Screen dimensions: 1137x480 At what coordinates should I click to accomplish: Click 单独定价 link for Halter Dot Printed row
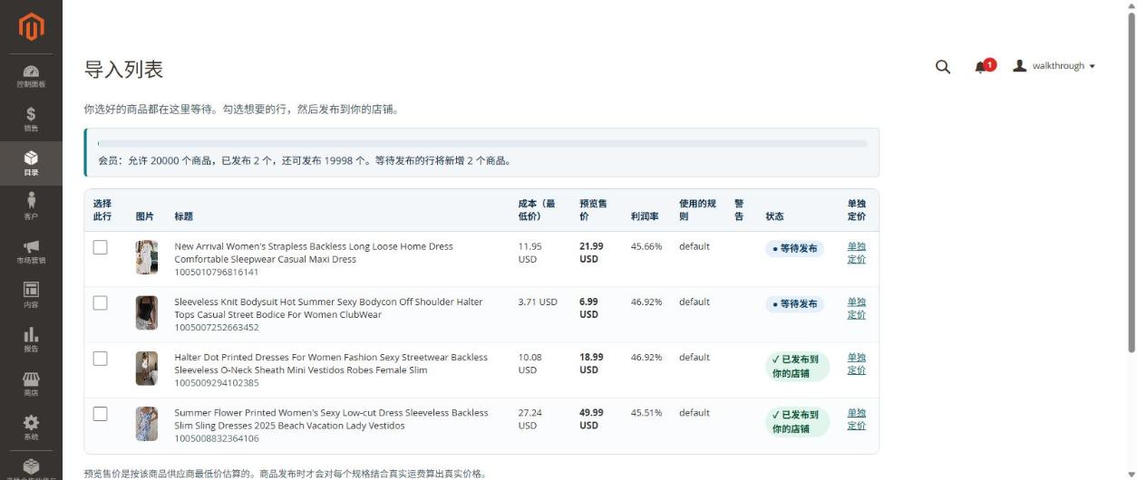tap(857, 363)
